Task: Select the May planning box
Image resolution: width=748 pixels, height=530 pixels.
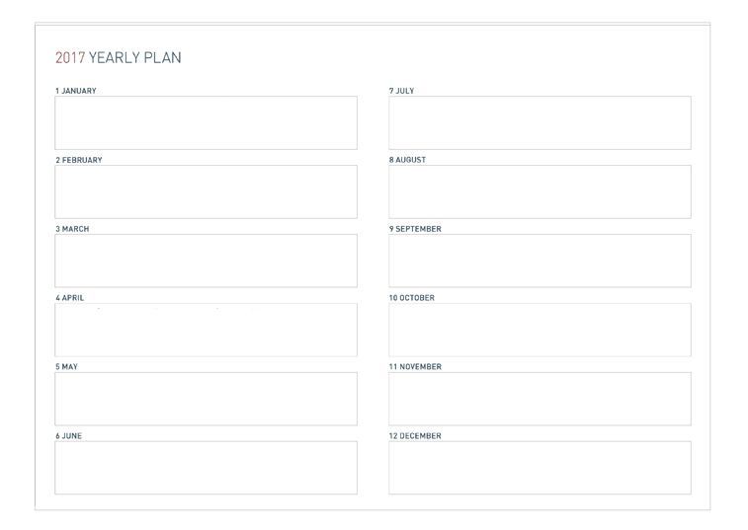Action: click(206, 399)
